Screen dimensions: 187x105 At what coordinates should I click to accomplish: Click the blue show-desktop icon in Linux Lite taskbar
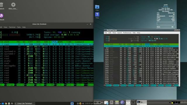(x=3, y=104)
